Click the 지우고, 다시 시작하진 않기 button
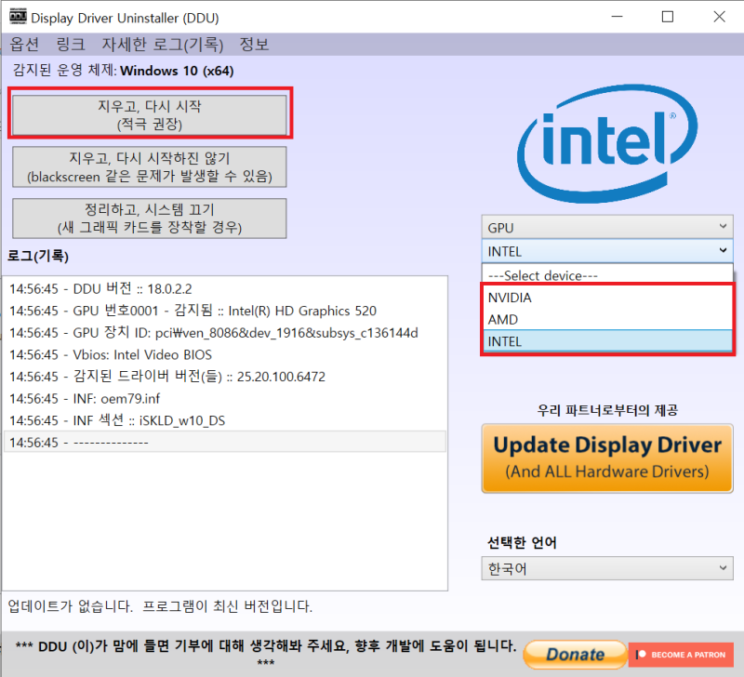744x677 pixels. [149, 166]
